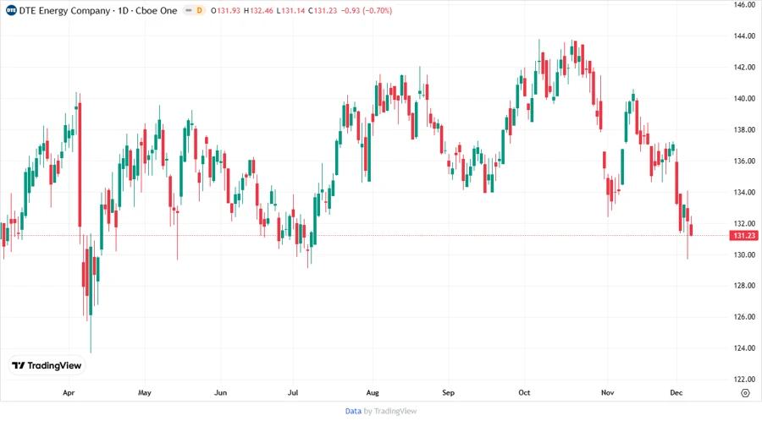The width and height of the screenshot is (762, 421).
Task: Click the change value −0.93 (−0.70%)
Action: tap(367, 11)
